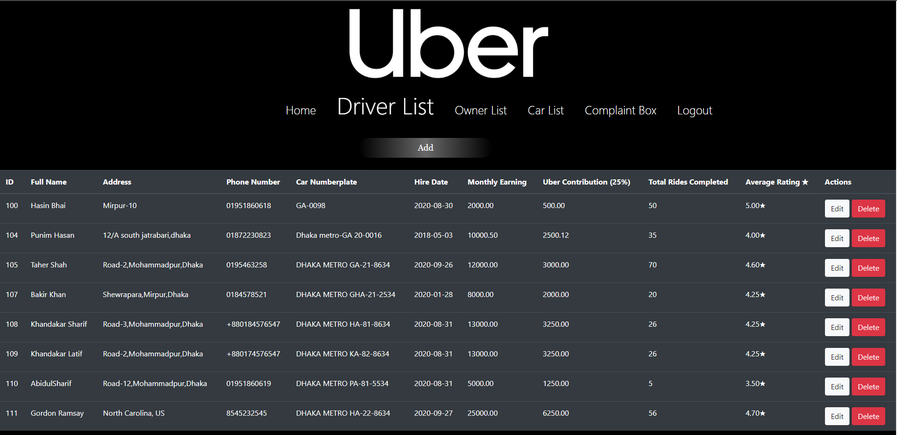Edit driver AbidulSharif
The height and width of the screenshot is (435, 897).
837,387
